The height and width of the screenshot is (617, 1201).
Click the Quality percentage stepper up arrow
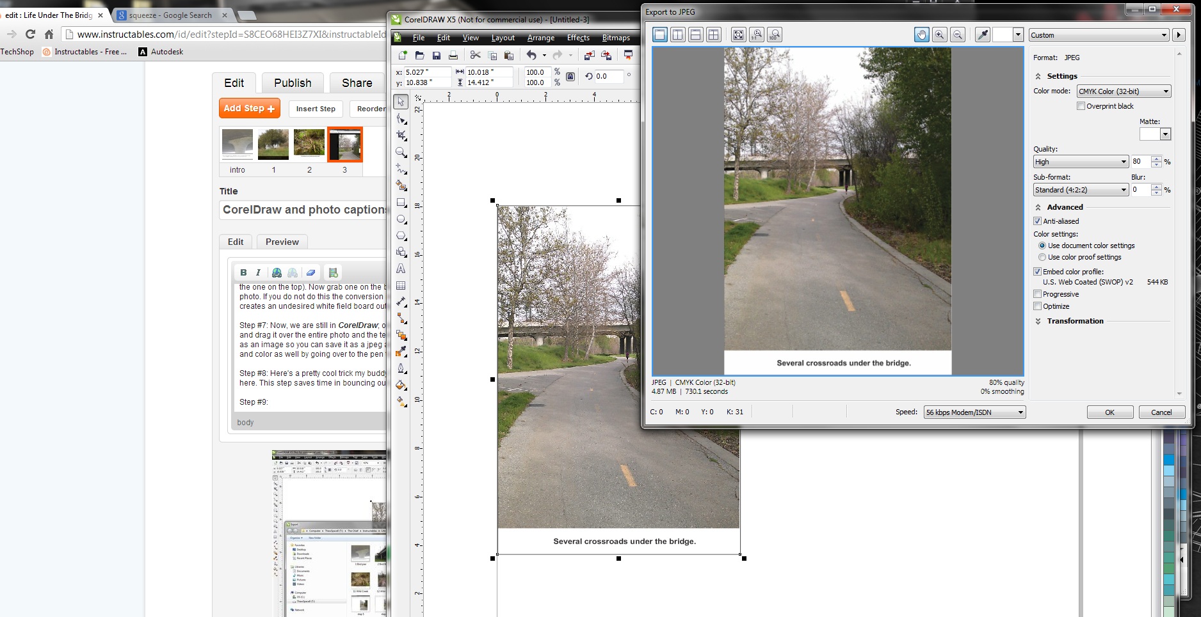tap(1156, 159)
